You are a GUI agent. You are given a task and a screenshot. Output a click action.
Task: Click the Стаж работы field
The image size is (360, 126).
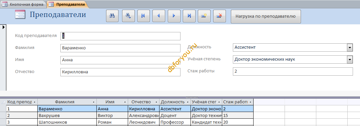[293, 71]
